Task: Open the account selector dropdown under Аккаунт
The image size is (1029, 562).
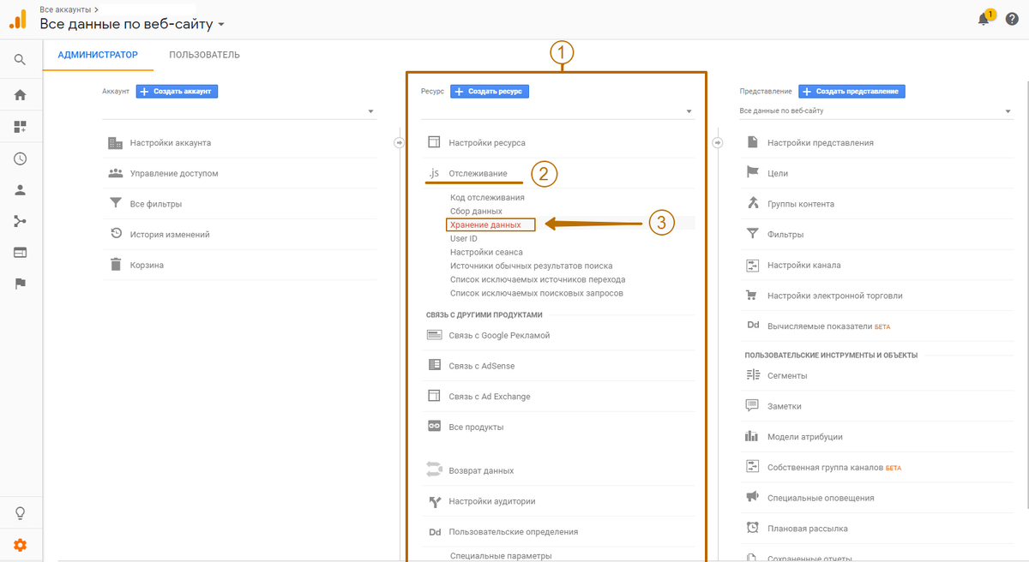Action: pyautogui.click(x=238, y=111)
